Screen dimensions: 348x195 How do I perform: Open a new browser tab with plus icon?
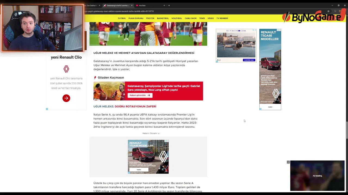click(x=169, y=5)
